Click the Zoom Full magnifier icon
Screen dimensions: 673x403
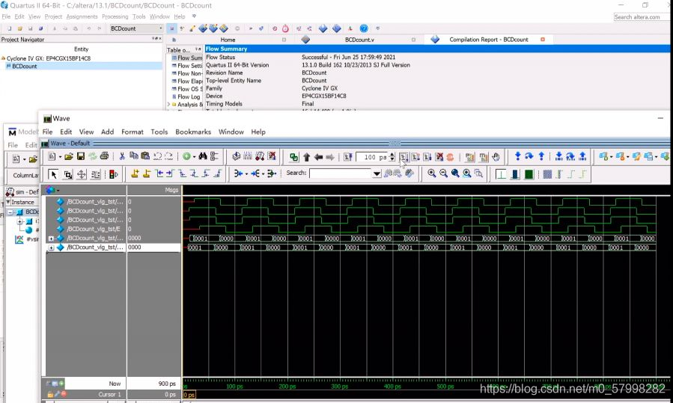(455, 173)
